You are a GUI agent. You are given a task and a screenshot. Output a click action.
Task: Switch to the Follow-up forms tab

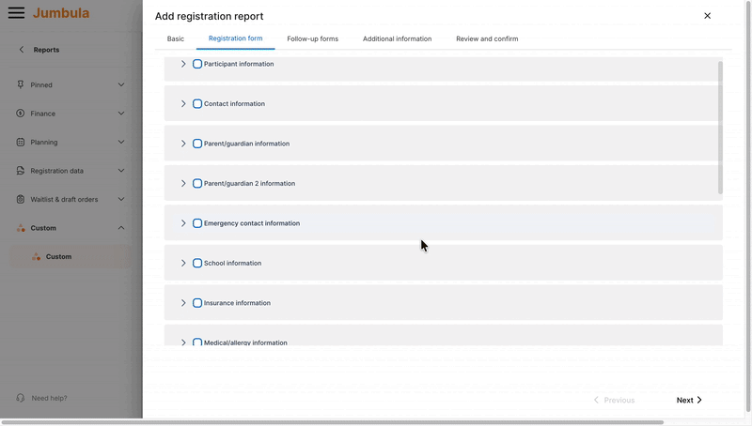click(312, 39)
